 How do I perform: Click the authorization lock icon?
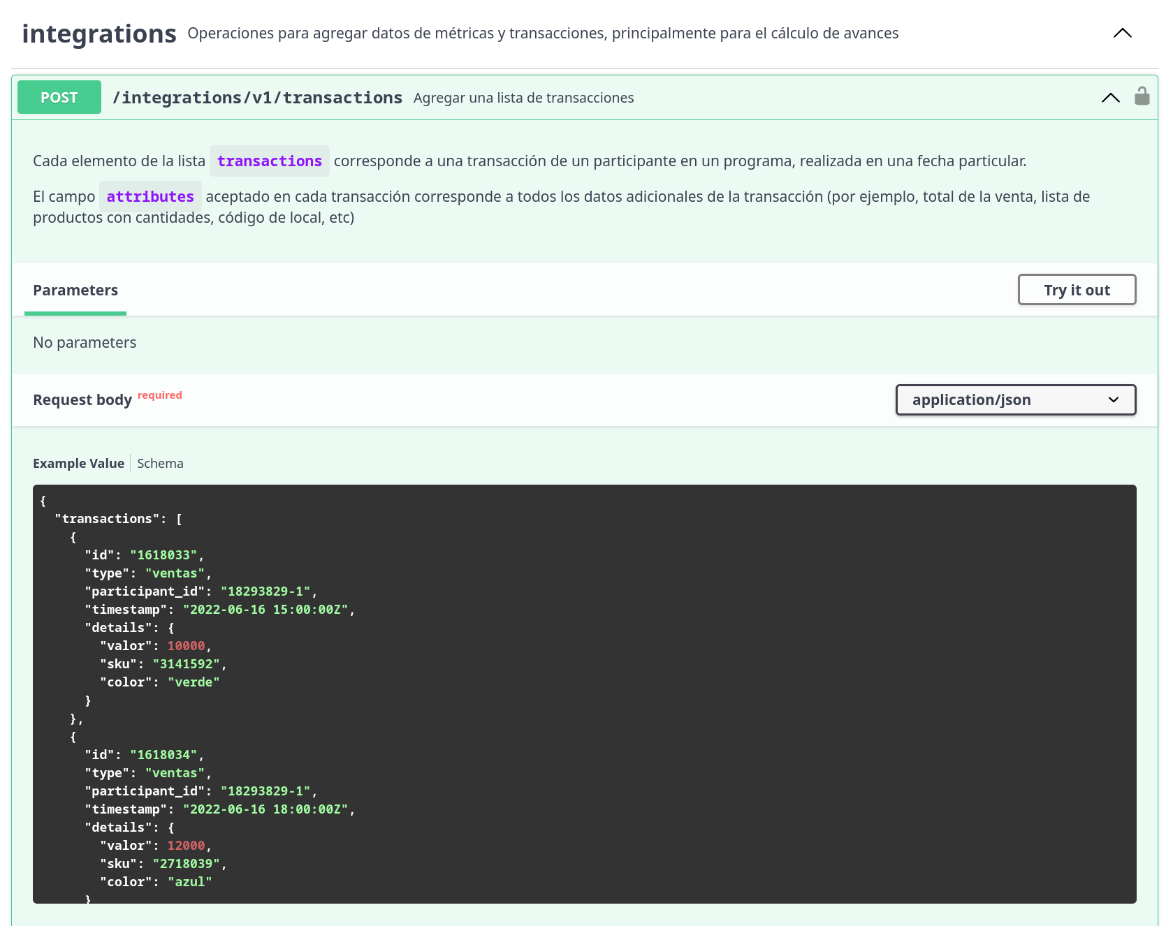point(1142,96)
